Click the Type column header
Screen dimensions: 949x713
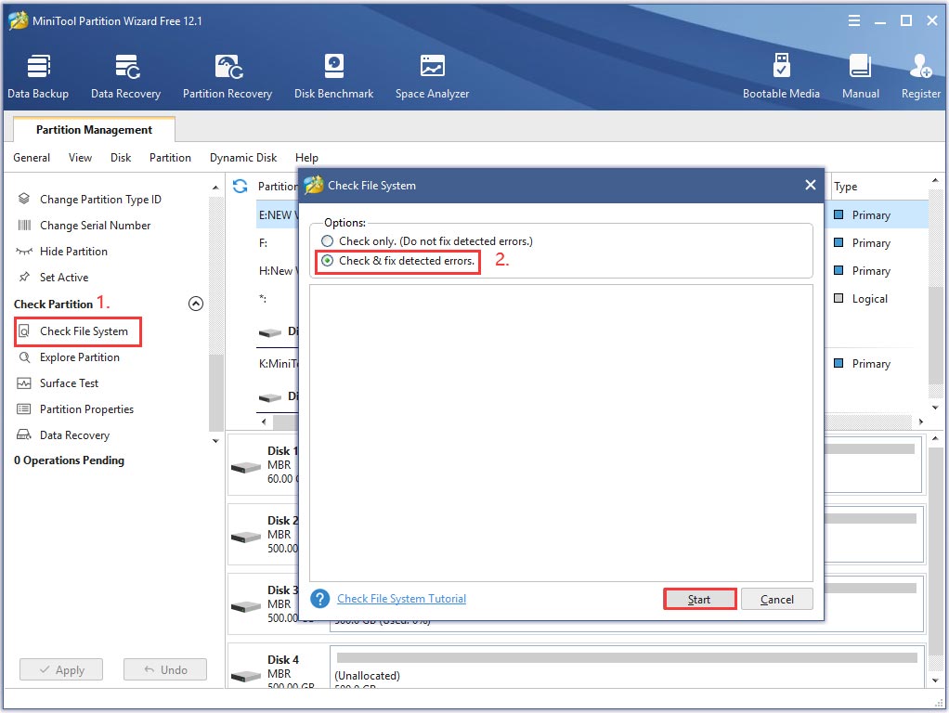pyautogui.click(x=846, y=187)
